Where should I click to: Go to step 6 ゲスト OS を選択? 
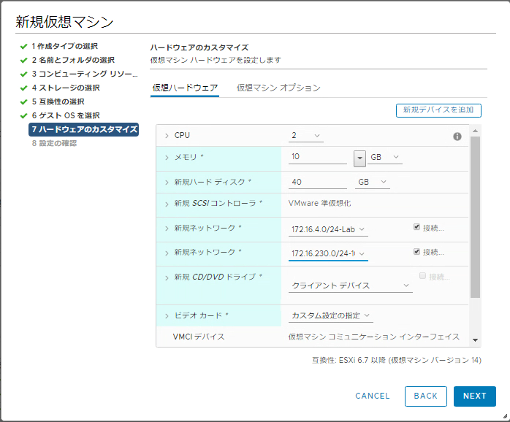click(x=66, y=115)
